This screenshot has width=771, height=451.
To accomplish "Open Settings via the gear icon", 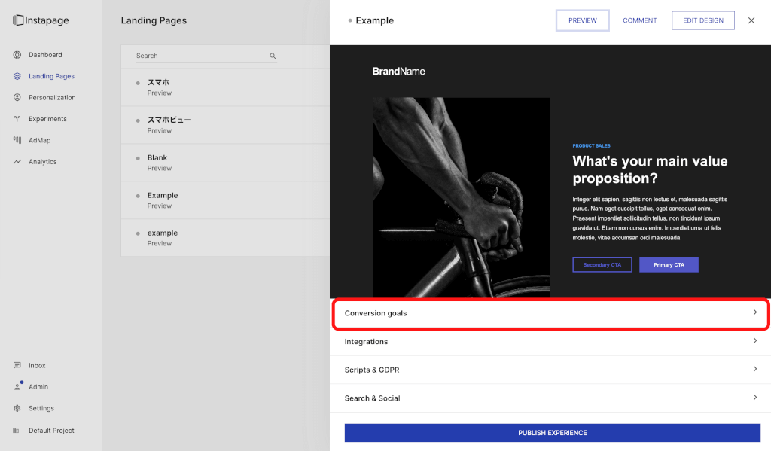I will click(x=17, y=408).
